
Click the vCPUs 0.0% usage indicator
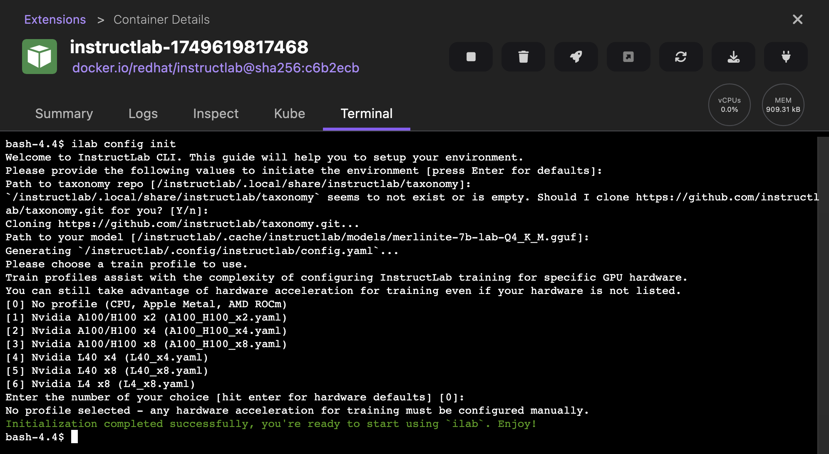[x=730, y=105]
